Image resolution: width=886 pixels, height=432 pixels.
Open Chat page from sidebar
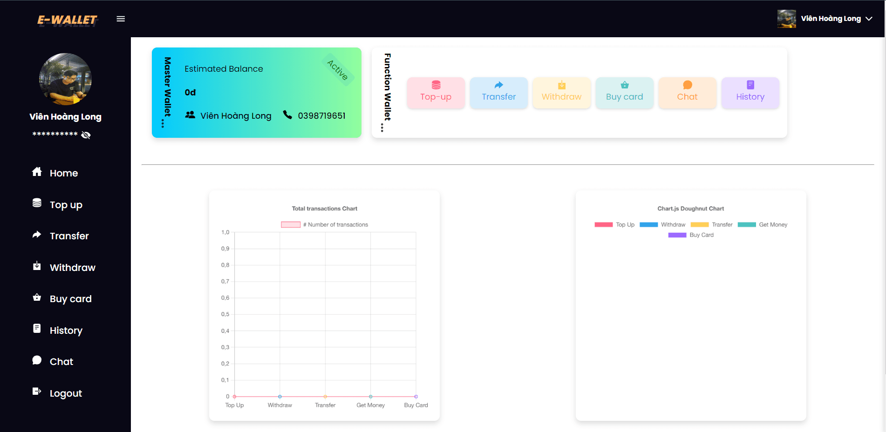61,362
